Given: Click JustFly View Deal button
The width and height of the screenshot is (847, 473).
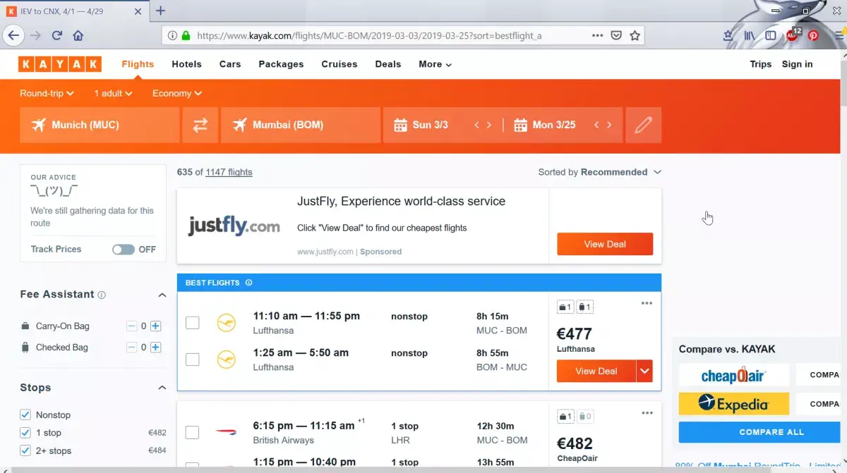Looking at the screenshot, I should tap(605, 244).
